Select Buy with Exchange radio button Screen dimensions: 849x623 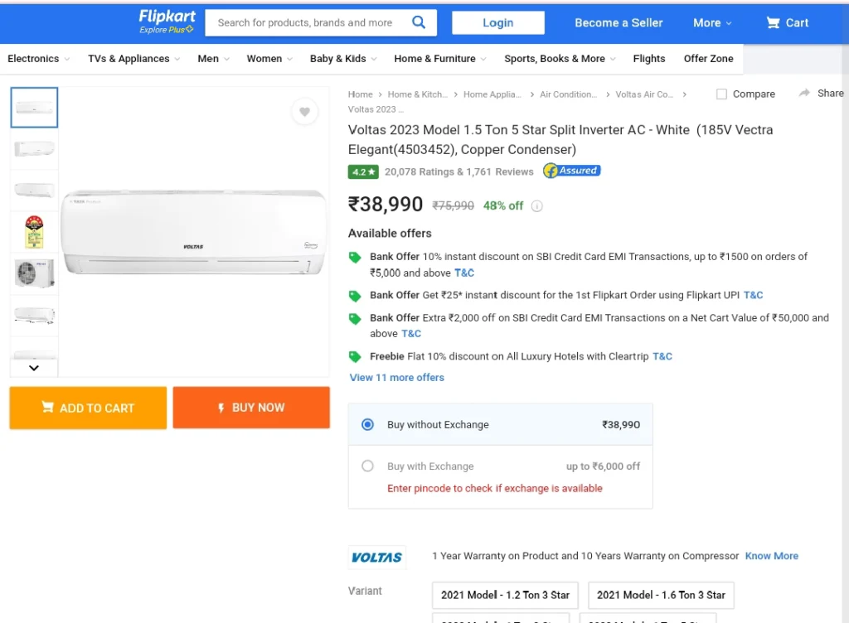(x=367, y=466)
